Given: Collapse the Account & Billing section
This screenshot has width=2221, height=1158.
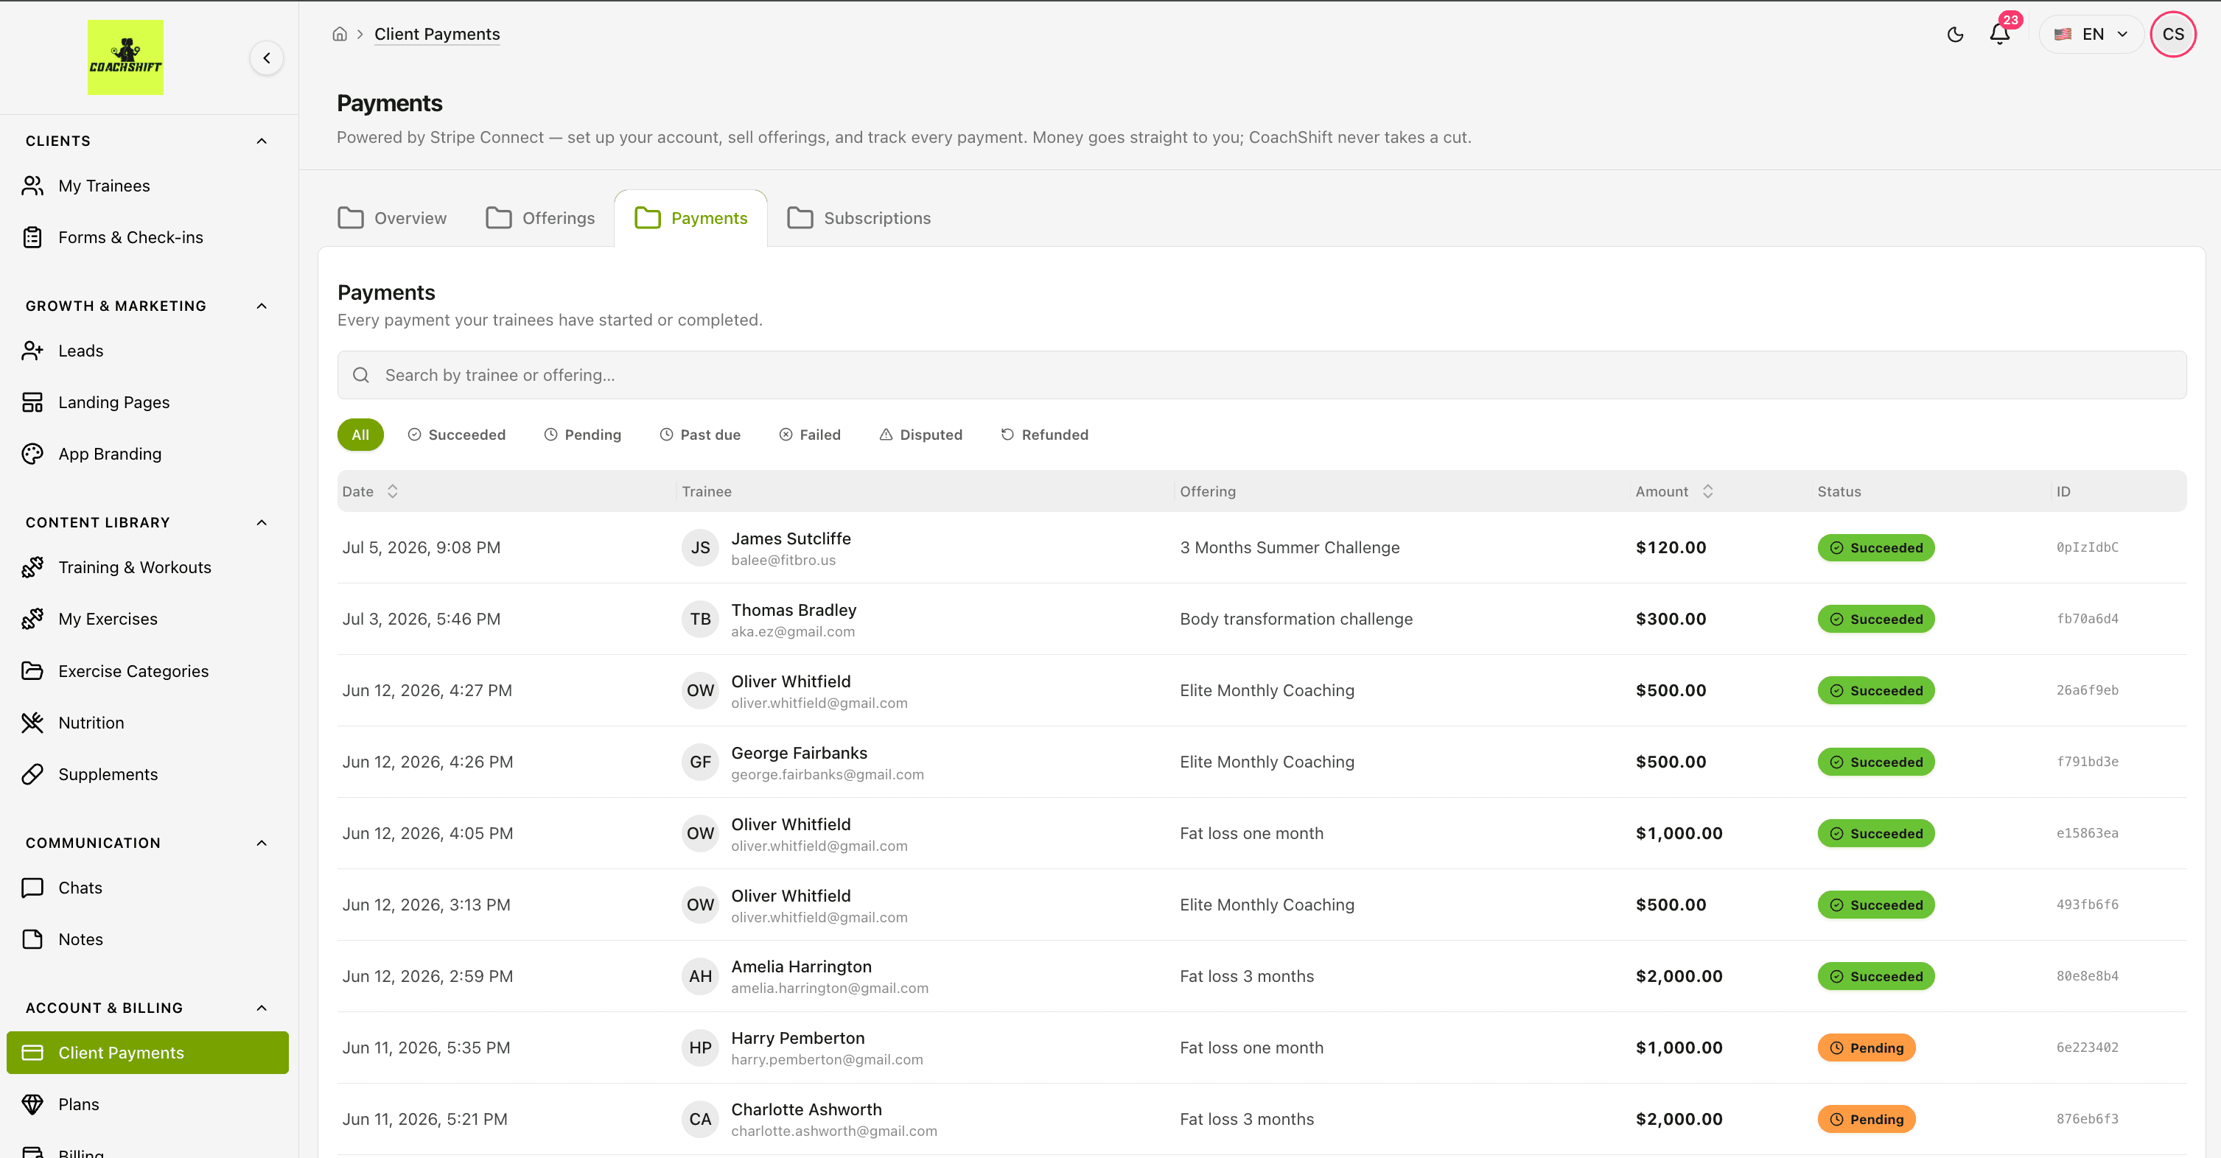Looking at the screenshot, I should coord(262,1008).
